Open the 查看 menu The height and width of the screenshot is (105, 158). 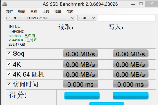pyautogui.click(x=34, y=11)
